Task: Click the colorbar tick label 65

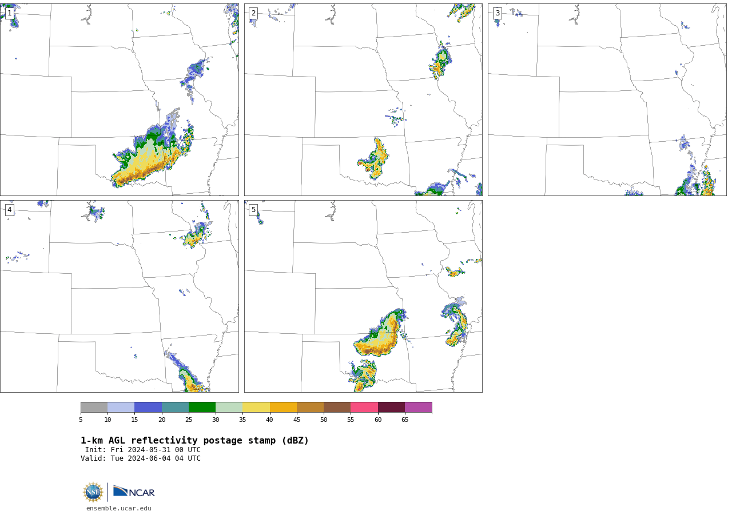Action: [x=405, y=420]
